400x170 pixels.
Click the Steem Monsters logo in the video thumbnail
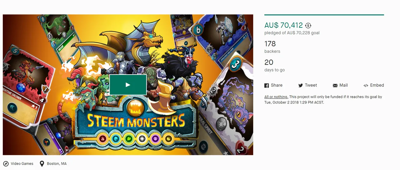(136, 121)
